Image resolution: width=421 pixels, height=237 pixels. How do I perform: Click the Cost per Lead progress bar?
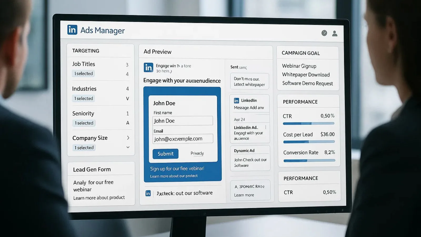click(x=309, y=142)
